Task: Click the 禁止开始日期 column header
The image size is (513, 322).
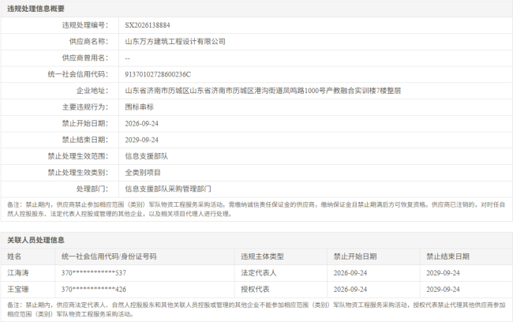Action: pyautogui.click(x=355, y=256)
